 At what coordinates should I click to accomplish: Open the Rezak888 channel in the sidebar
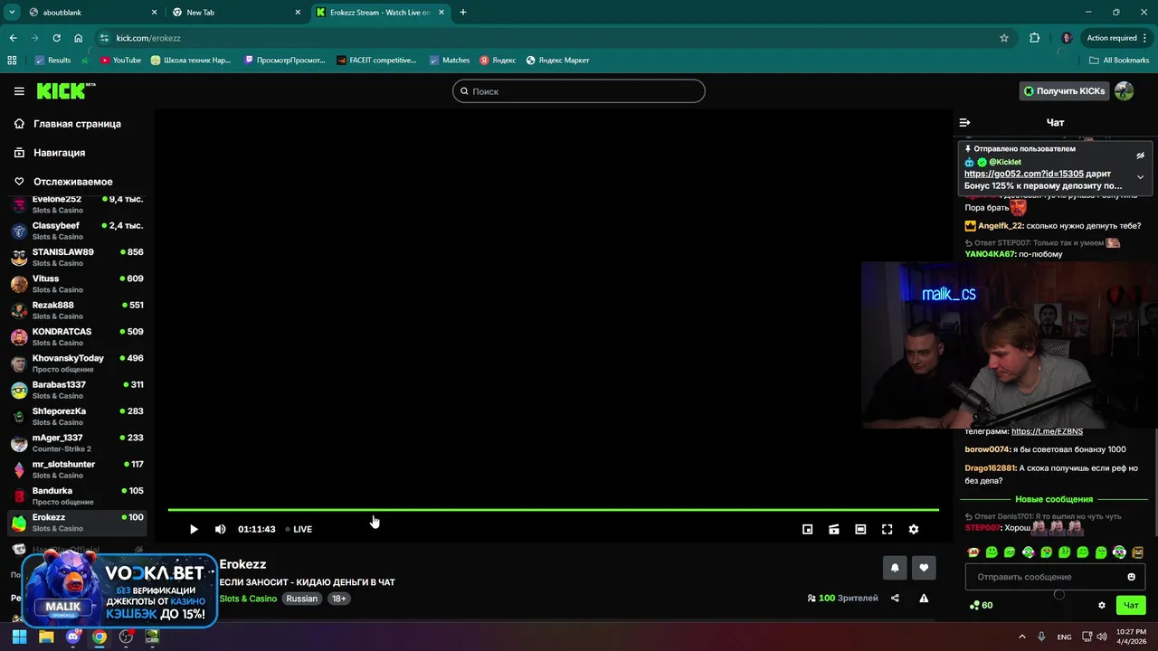(x=77, y=310)
